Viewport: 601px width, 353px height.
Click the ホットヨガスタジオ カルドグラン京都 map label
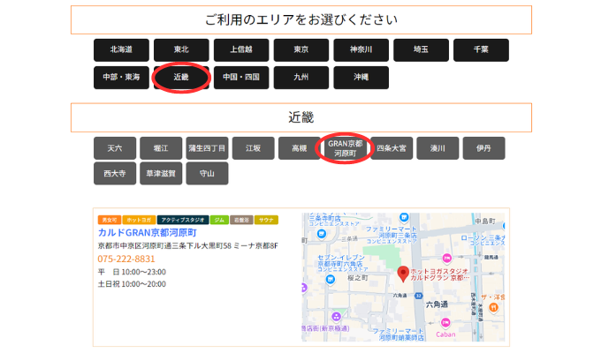click(x=439, y=274)
